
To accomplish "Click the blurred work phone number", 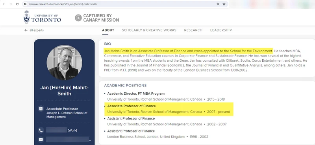I will (x=56, y=130).
